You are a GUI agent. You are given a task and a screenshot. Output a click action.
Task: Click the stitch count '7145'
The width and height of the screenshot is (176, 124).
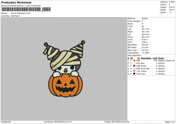[138, 74]
